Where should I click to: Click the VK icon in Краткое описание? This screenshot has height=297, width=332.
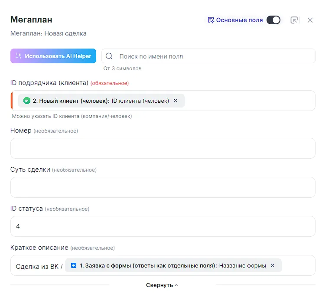[x=74, y=265]
